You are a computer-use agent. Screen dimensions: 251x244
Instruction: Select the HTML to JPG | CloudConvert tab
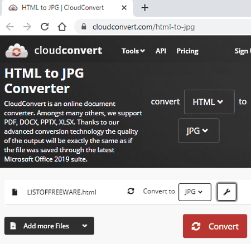point(67,8)
